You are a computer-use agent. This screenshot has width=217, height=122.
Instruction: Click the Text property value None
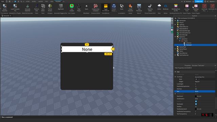(x=205, y=91)
